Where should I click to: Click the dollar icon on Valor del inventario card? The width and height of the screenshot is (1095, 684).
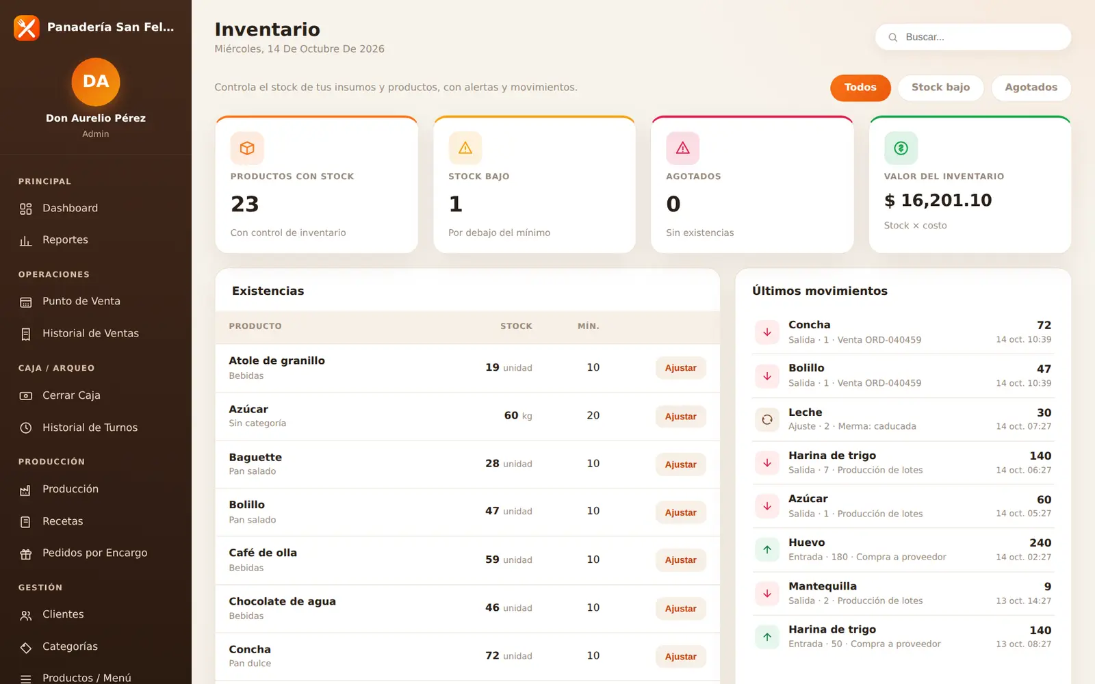click(x=901, y=148)
